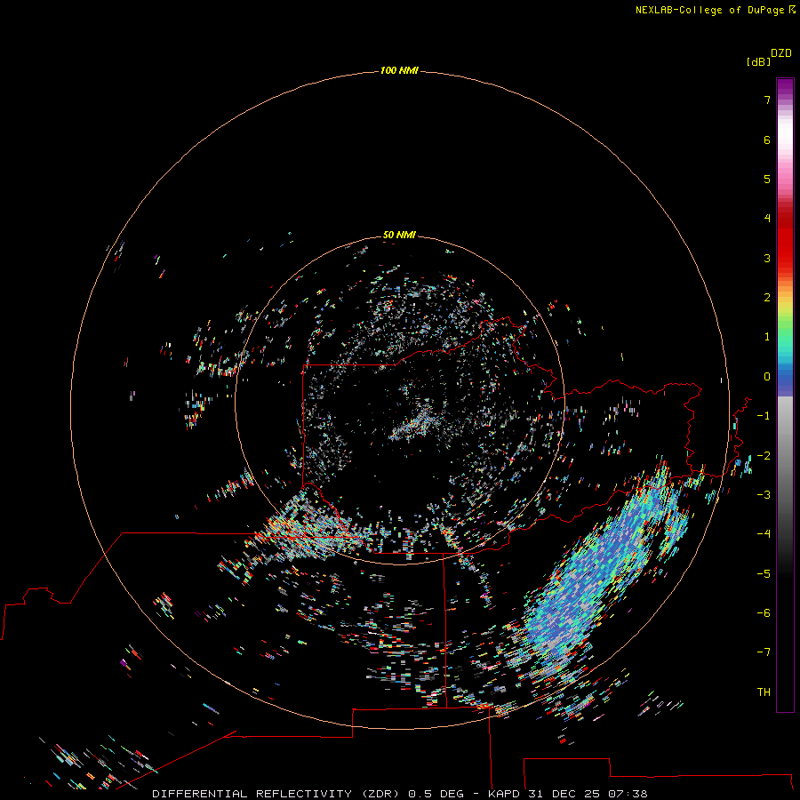Select the -5 value on the dB scale
This screenshot has width=800, height=800.
[764, 573]
